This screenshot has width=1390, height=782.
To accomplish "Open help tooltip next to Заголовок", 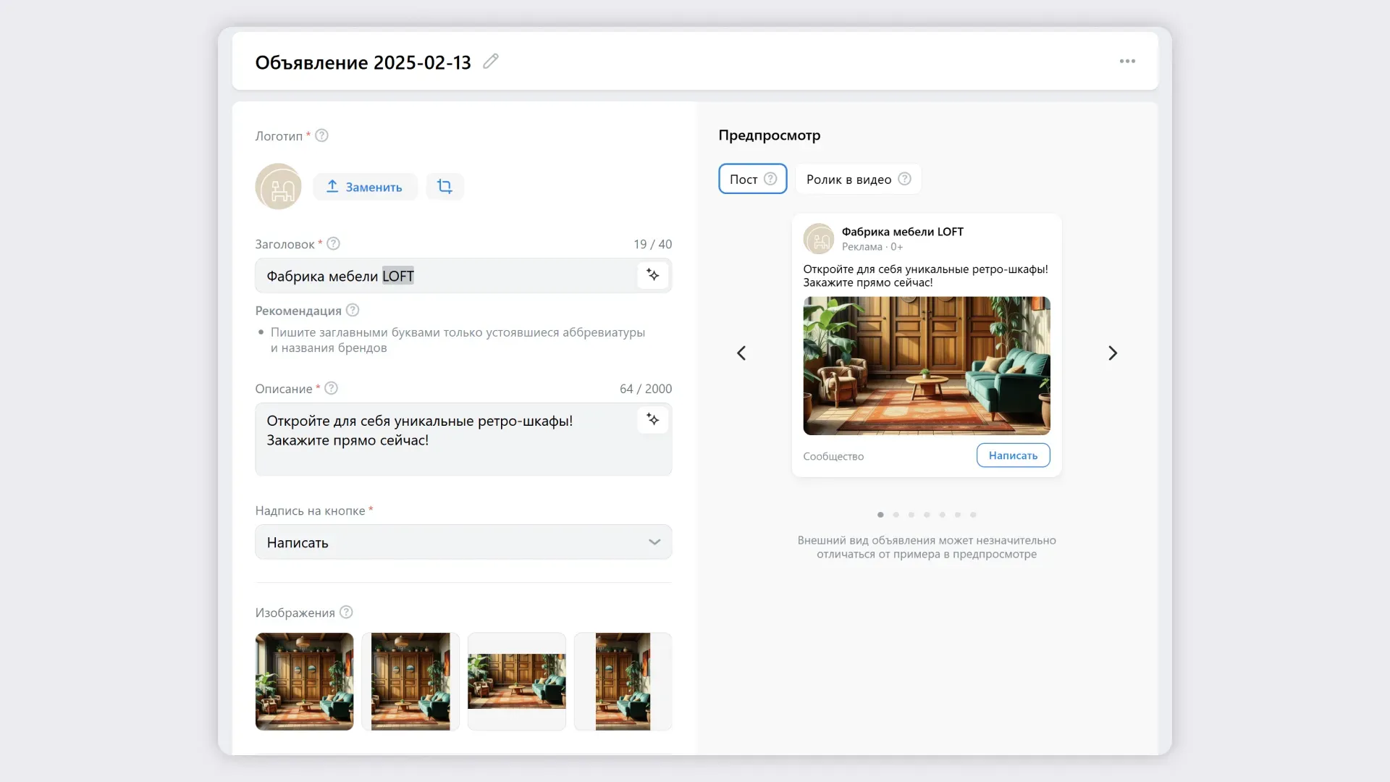I will pos(333,244).
